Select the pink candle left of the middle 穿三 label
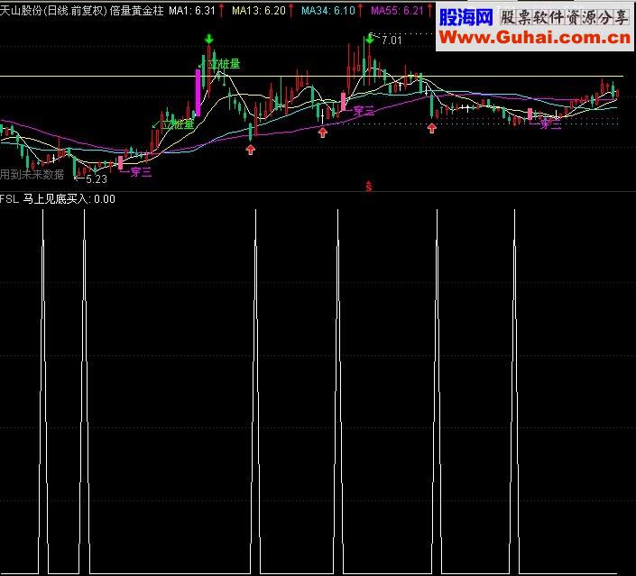Image resolution: width=636 pixels, height=576 pixels. click(344, 101)
